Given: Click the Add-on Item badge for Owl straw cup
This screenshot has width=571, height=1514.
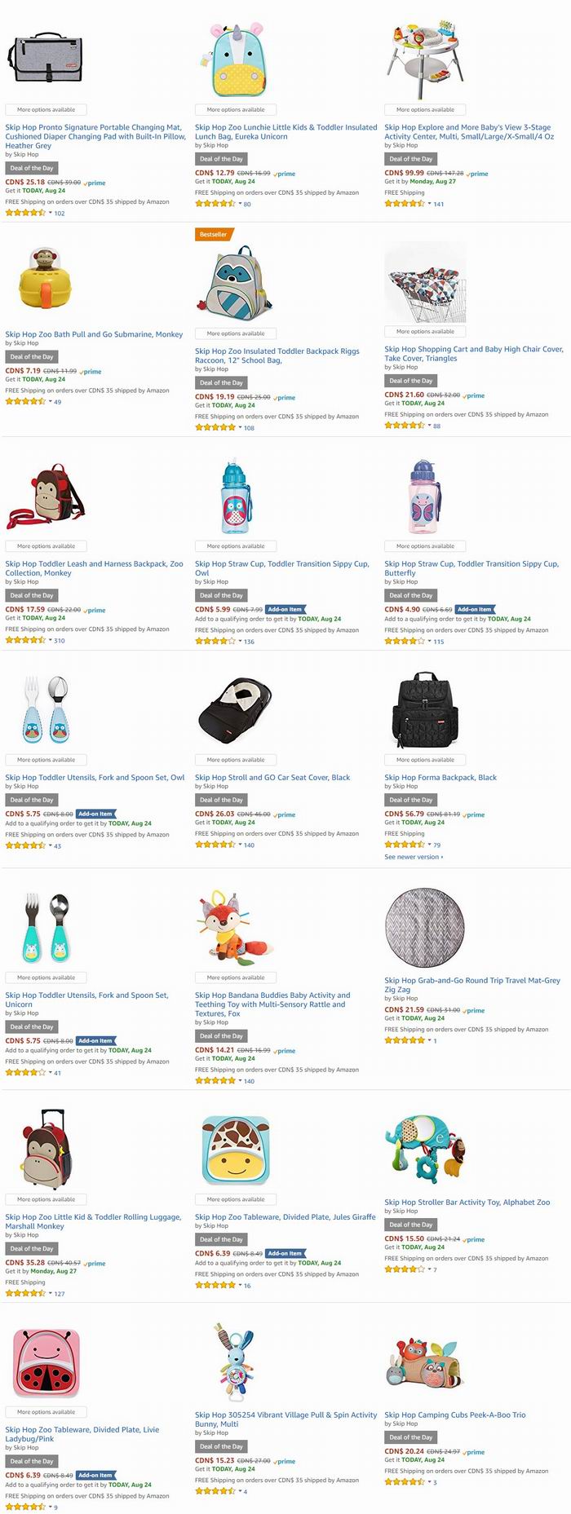Looking at the screenshot, I should [285, 609].
